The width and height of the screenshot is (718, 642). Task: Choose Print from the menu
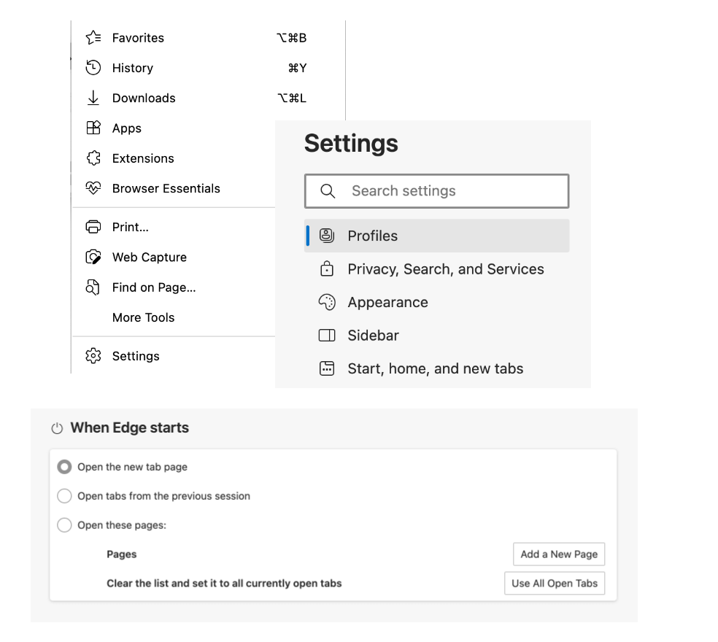coord(131,227)
